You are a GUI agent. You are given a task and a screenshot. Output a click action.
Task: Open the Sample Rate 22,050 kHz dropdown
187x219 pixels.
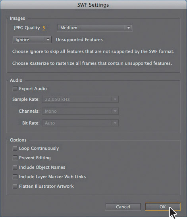tap(80, 99)
